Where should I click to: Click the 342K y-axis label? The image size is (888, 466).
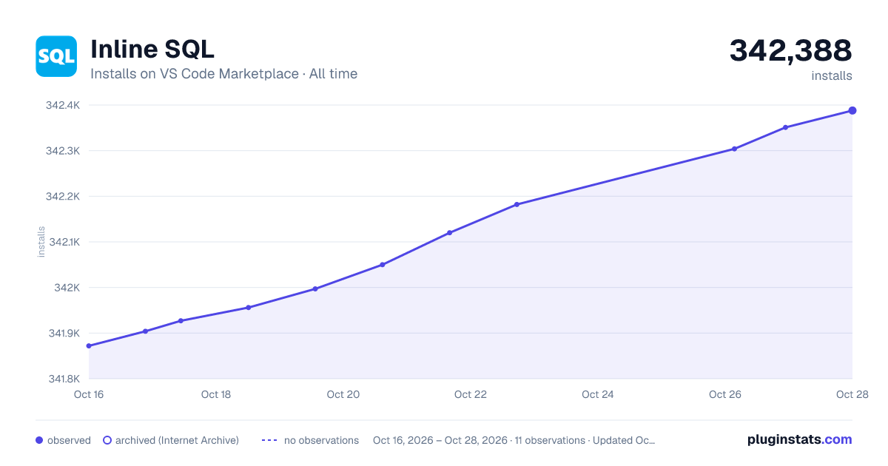point(68,288)
